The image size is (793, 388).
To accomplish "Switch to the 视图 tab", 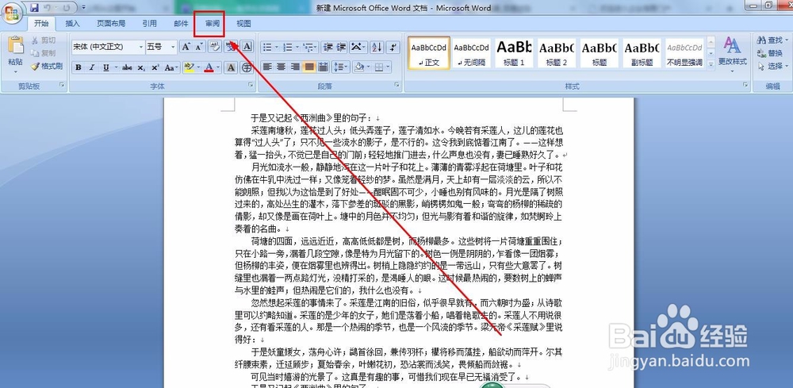I will (243, 24).
